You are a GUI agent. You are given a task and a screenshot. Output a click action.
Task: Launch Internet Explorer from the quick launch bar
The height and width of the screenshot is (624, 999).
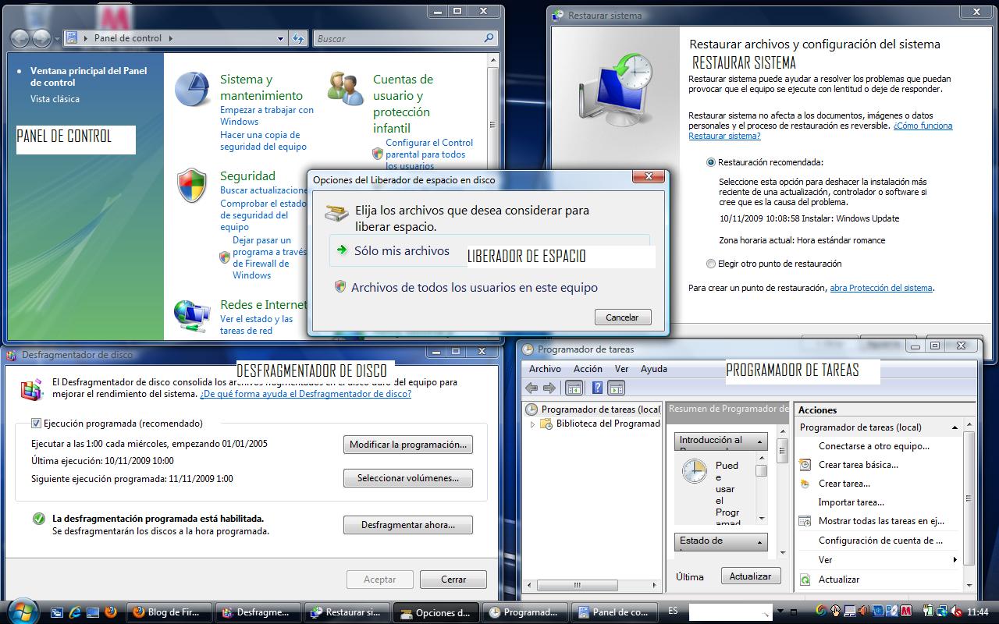[x=75, y=612]
